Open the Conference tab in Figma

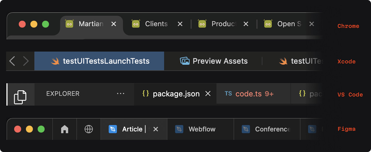[x=267, y=129]
